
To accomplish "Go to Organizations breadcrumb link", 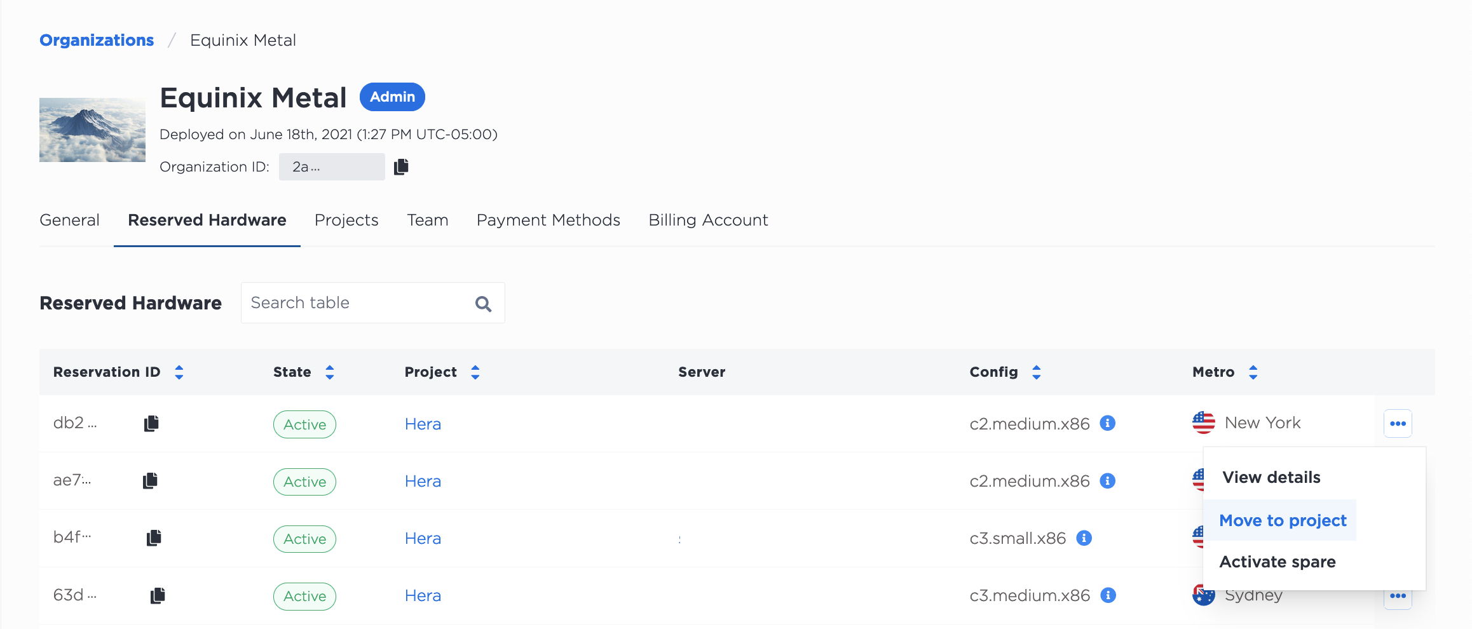I will [x=97, y=40].
